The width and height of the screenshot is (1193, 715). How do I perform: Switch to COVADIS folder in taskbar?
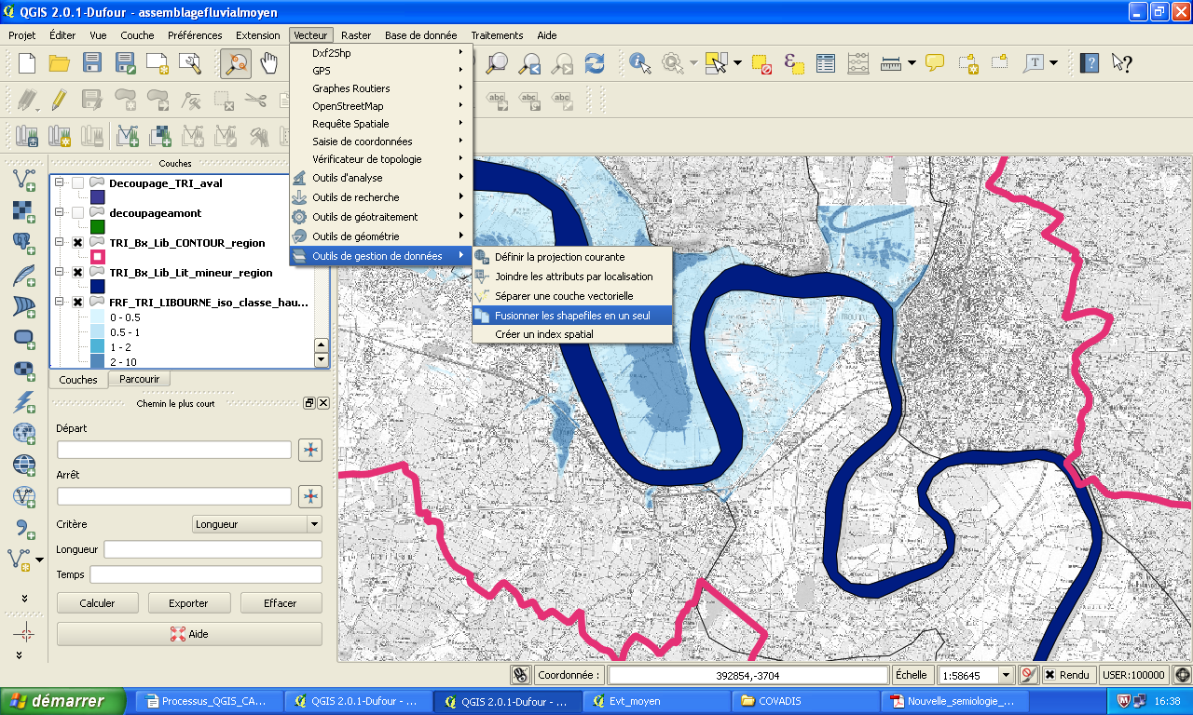point(804,701)
